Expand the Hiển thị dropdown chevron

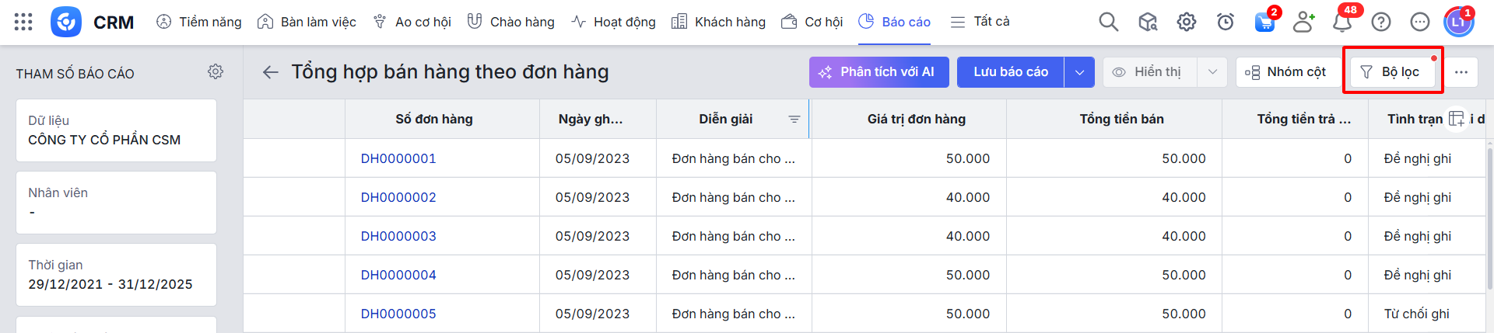[x=1212, y=72]
